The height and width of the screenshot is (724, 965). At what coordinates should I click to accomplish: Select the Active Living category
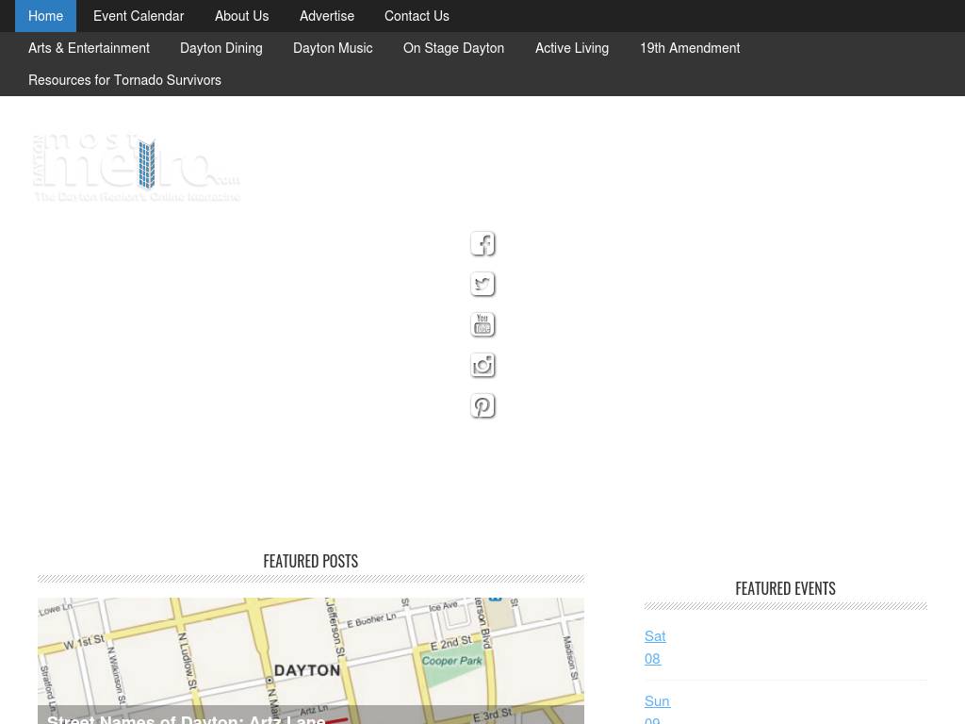pyautogui.click(x=572, y=48)
